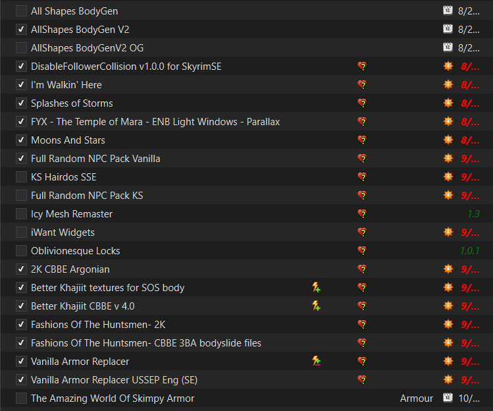The width and height of the screenshot is (493, 411).
Task: Click conflict lightning icon for Better Khajiit CBBE v 4.0
Action: click(317, 306)
